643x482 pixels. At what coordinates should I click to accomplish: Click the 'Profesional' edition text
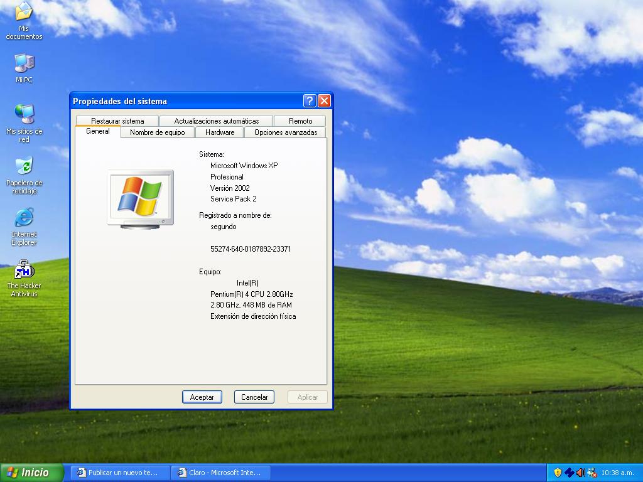tap(227, 176)
